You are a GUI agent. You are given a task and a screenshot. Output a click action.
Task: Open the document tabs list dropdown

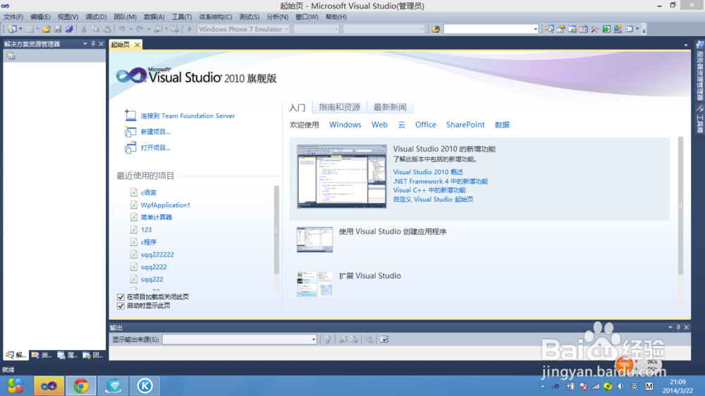click(686, 45)
